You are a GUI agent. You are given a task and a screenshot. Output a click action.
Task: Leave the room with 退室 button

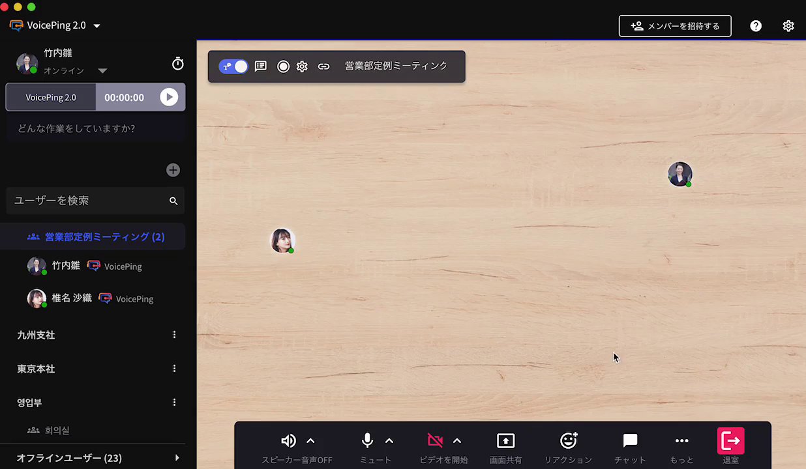pos(730,441)
